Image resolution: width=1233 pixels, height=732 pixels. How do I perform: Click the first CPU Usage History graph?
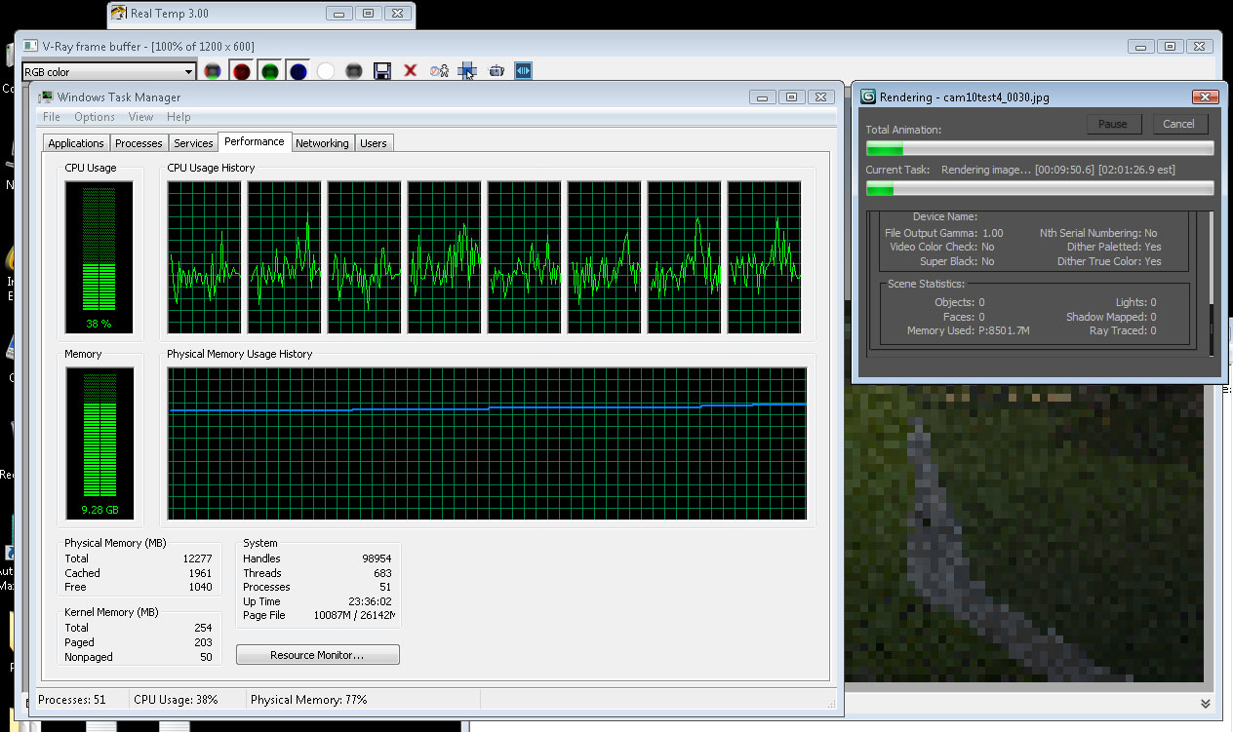[x=204, y=257]
